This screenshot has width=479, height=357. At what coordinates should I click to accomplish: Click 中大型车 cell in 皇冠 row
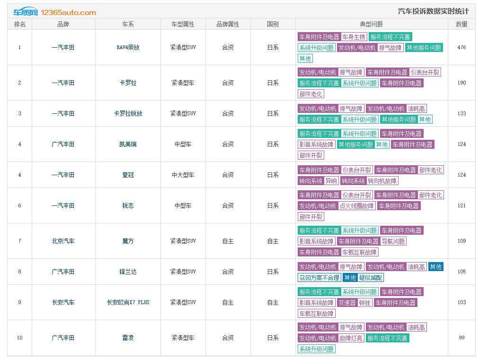183,175
